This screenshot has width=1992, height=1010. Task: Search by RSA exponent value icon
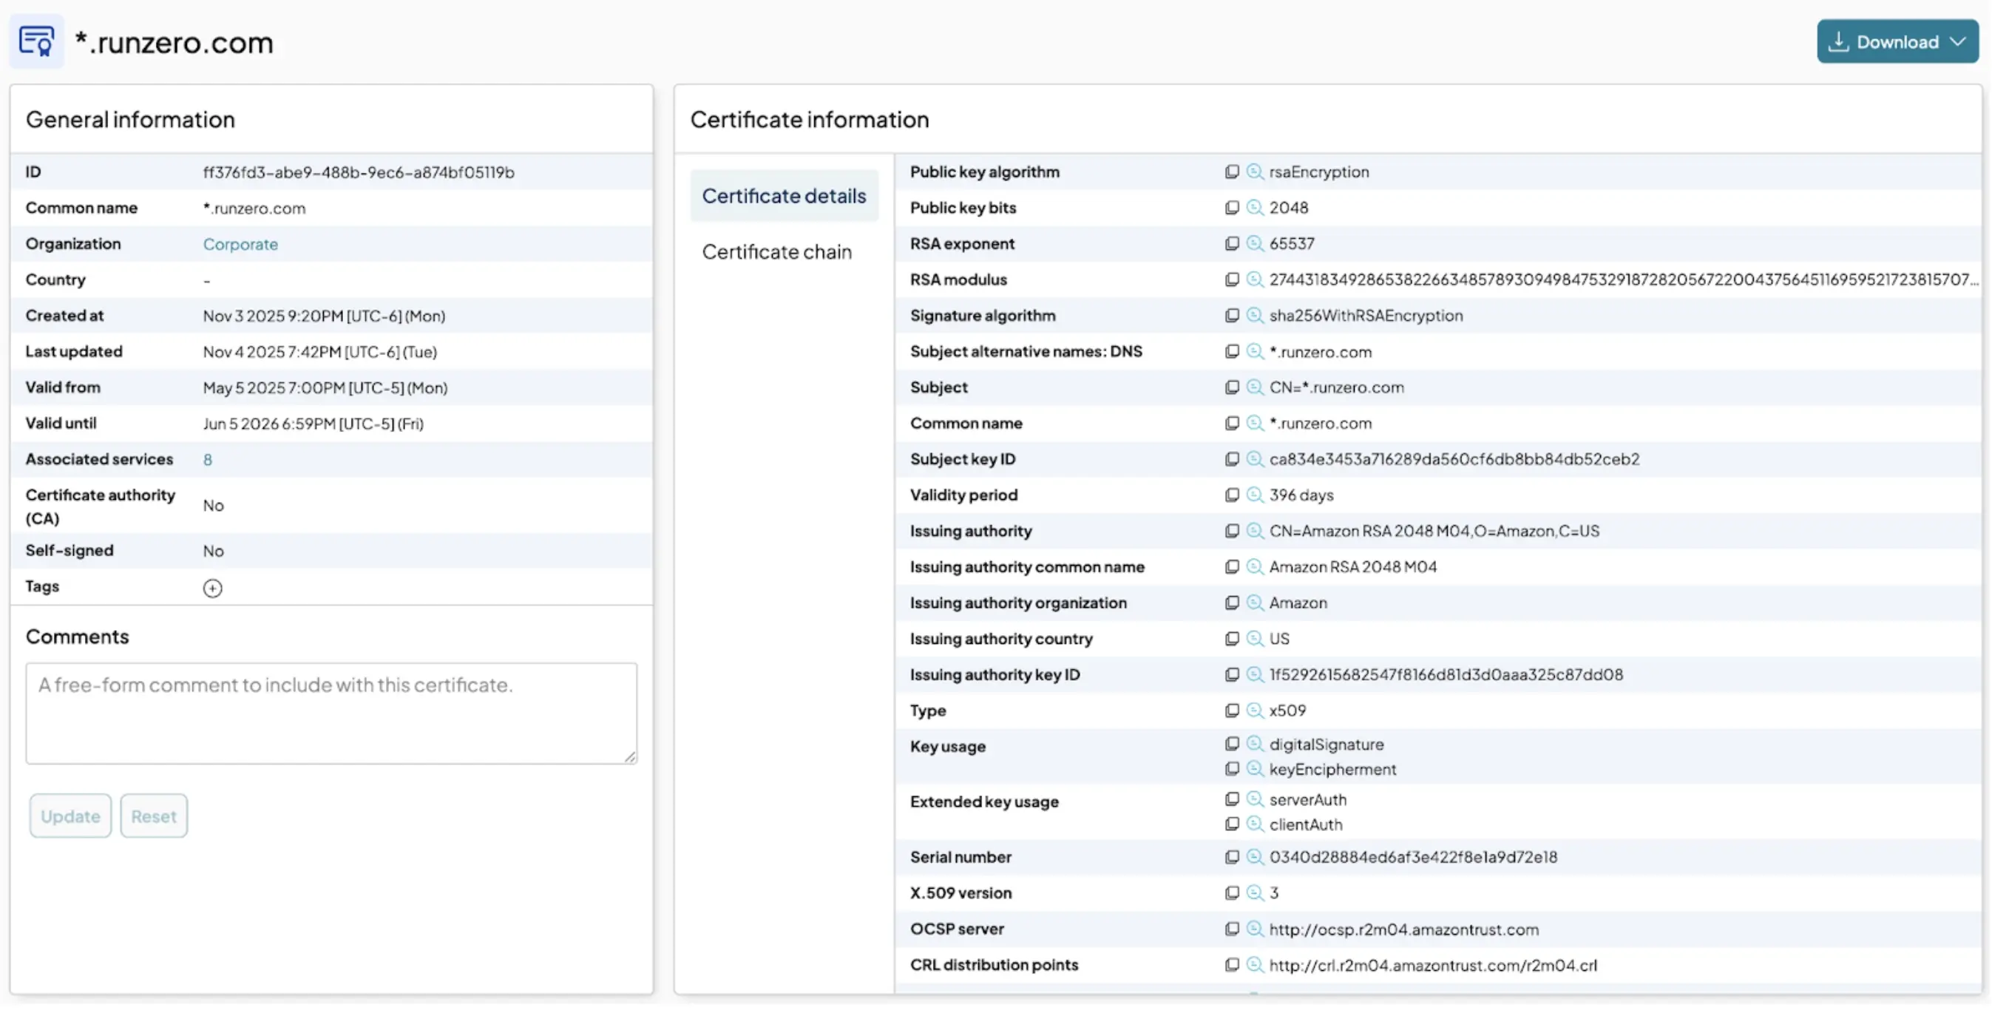coord(1254,243)
